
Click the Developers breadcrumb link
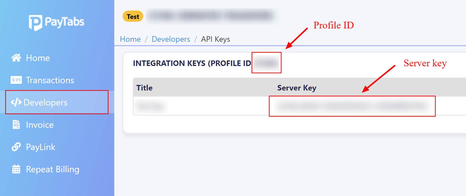coord(171,39)
